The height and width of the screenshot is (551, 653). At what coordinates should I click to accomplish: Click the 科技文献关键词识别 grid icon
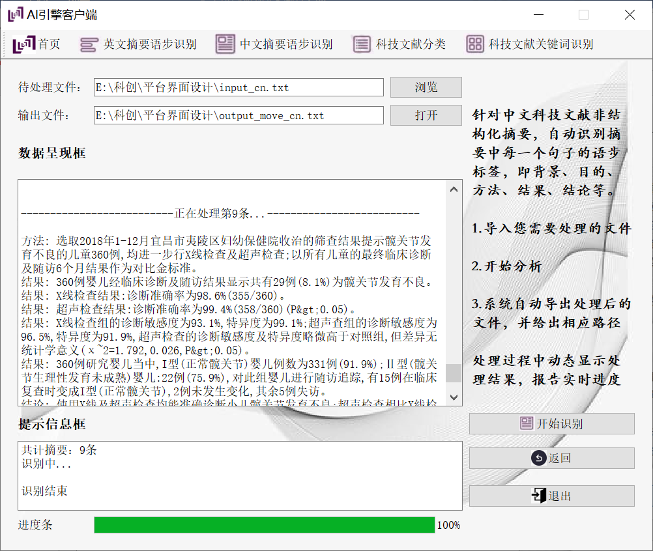(x=475, y=44)
